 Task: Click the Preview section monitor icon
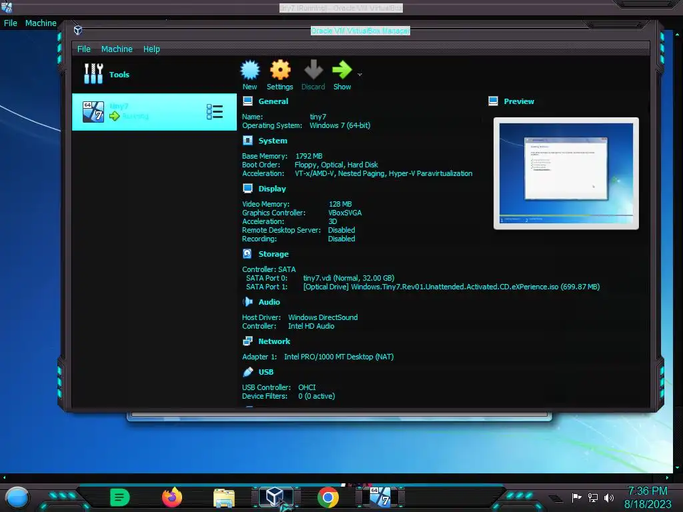click(493, 101)
